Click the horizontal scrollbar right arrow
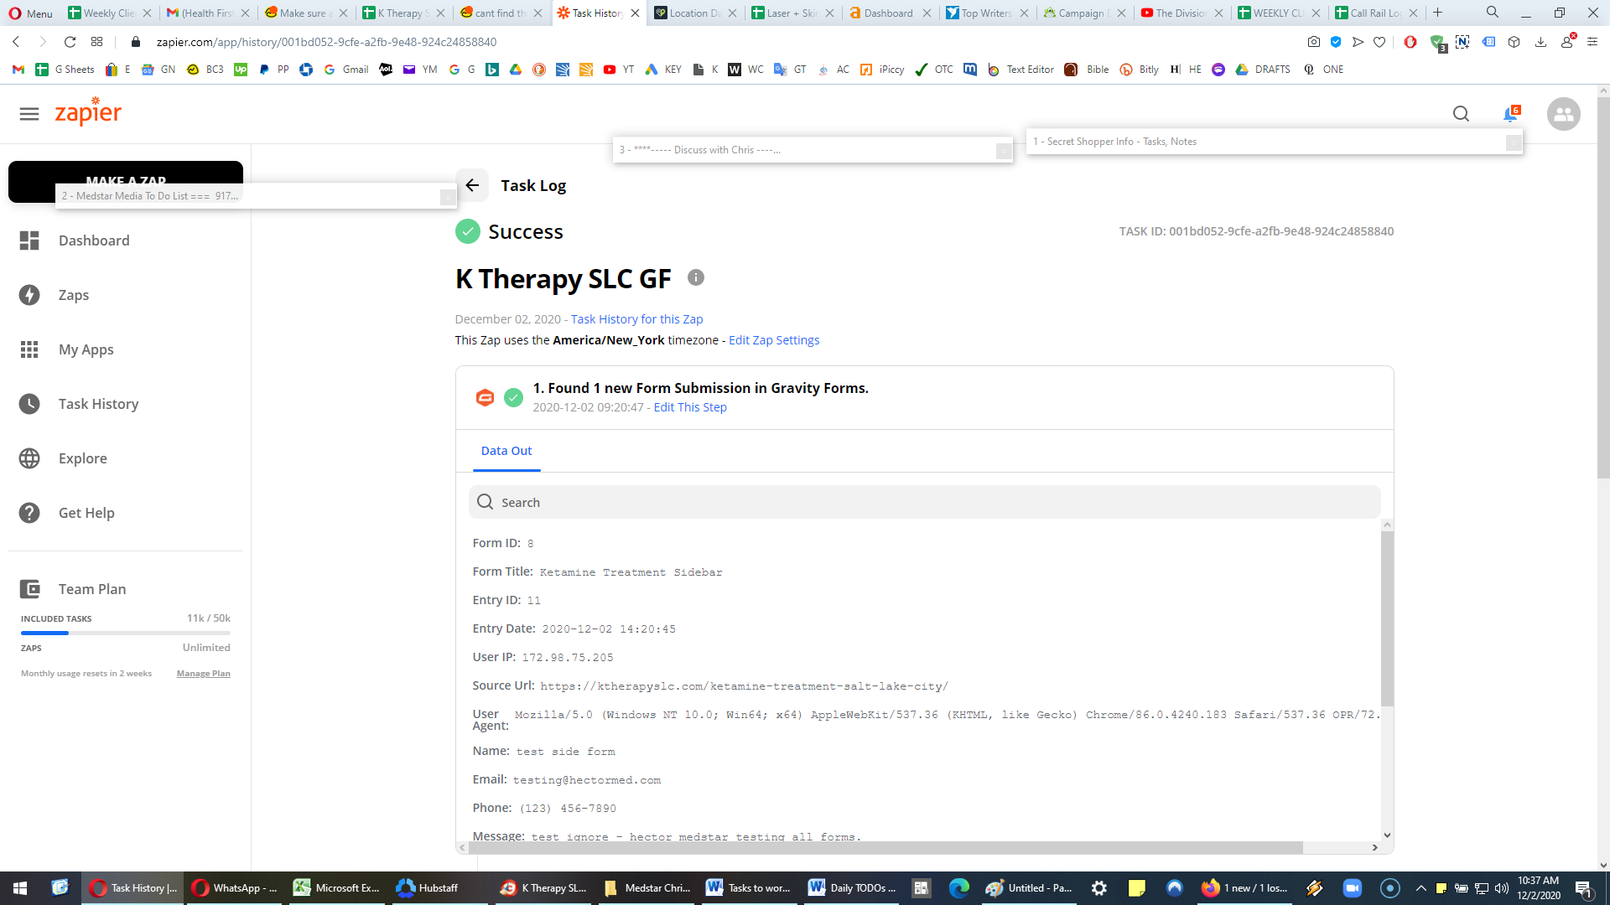Image resolution: width=1610 pixels, height=905 pixels. 1374,847
